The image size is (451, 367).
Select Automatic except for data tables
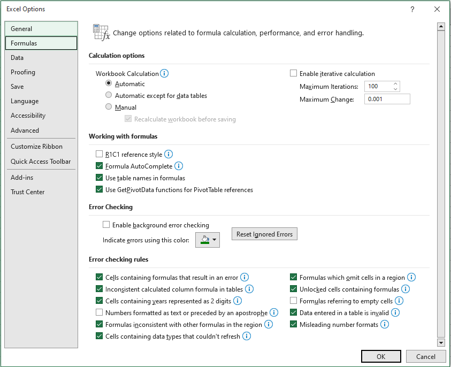point(109,95)
